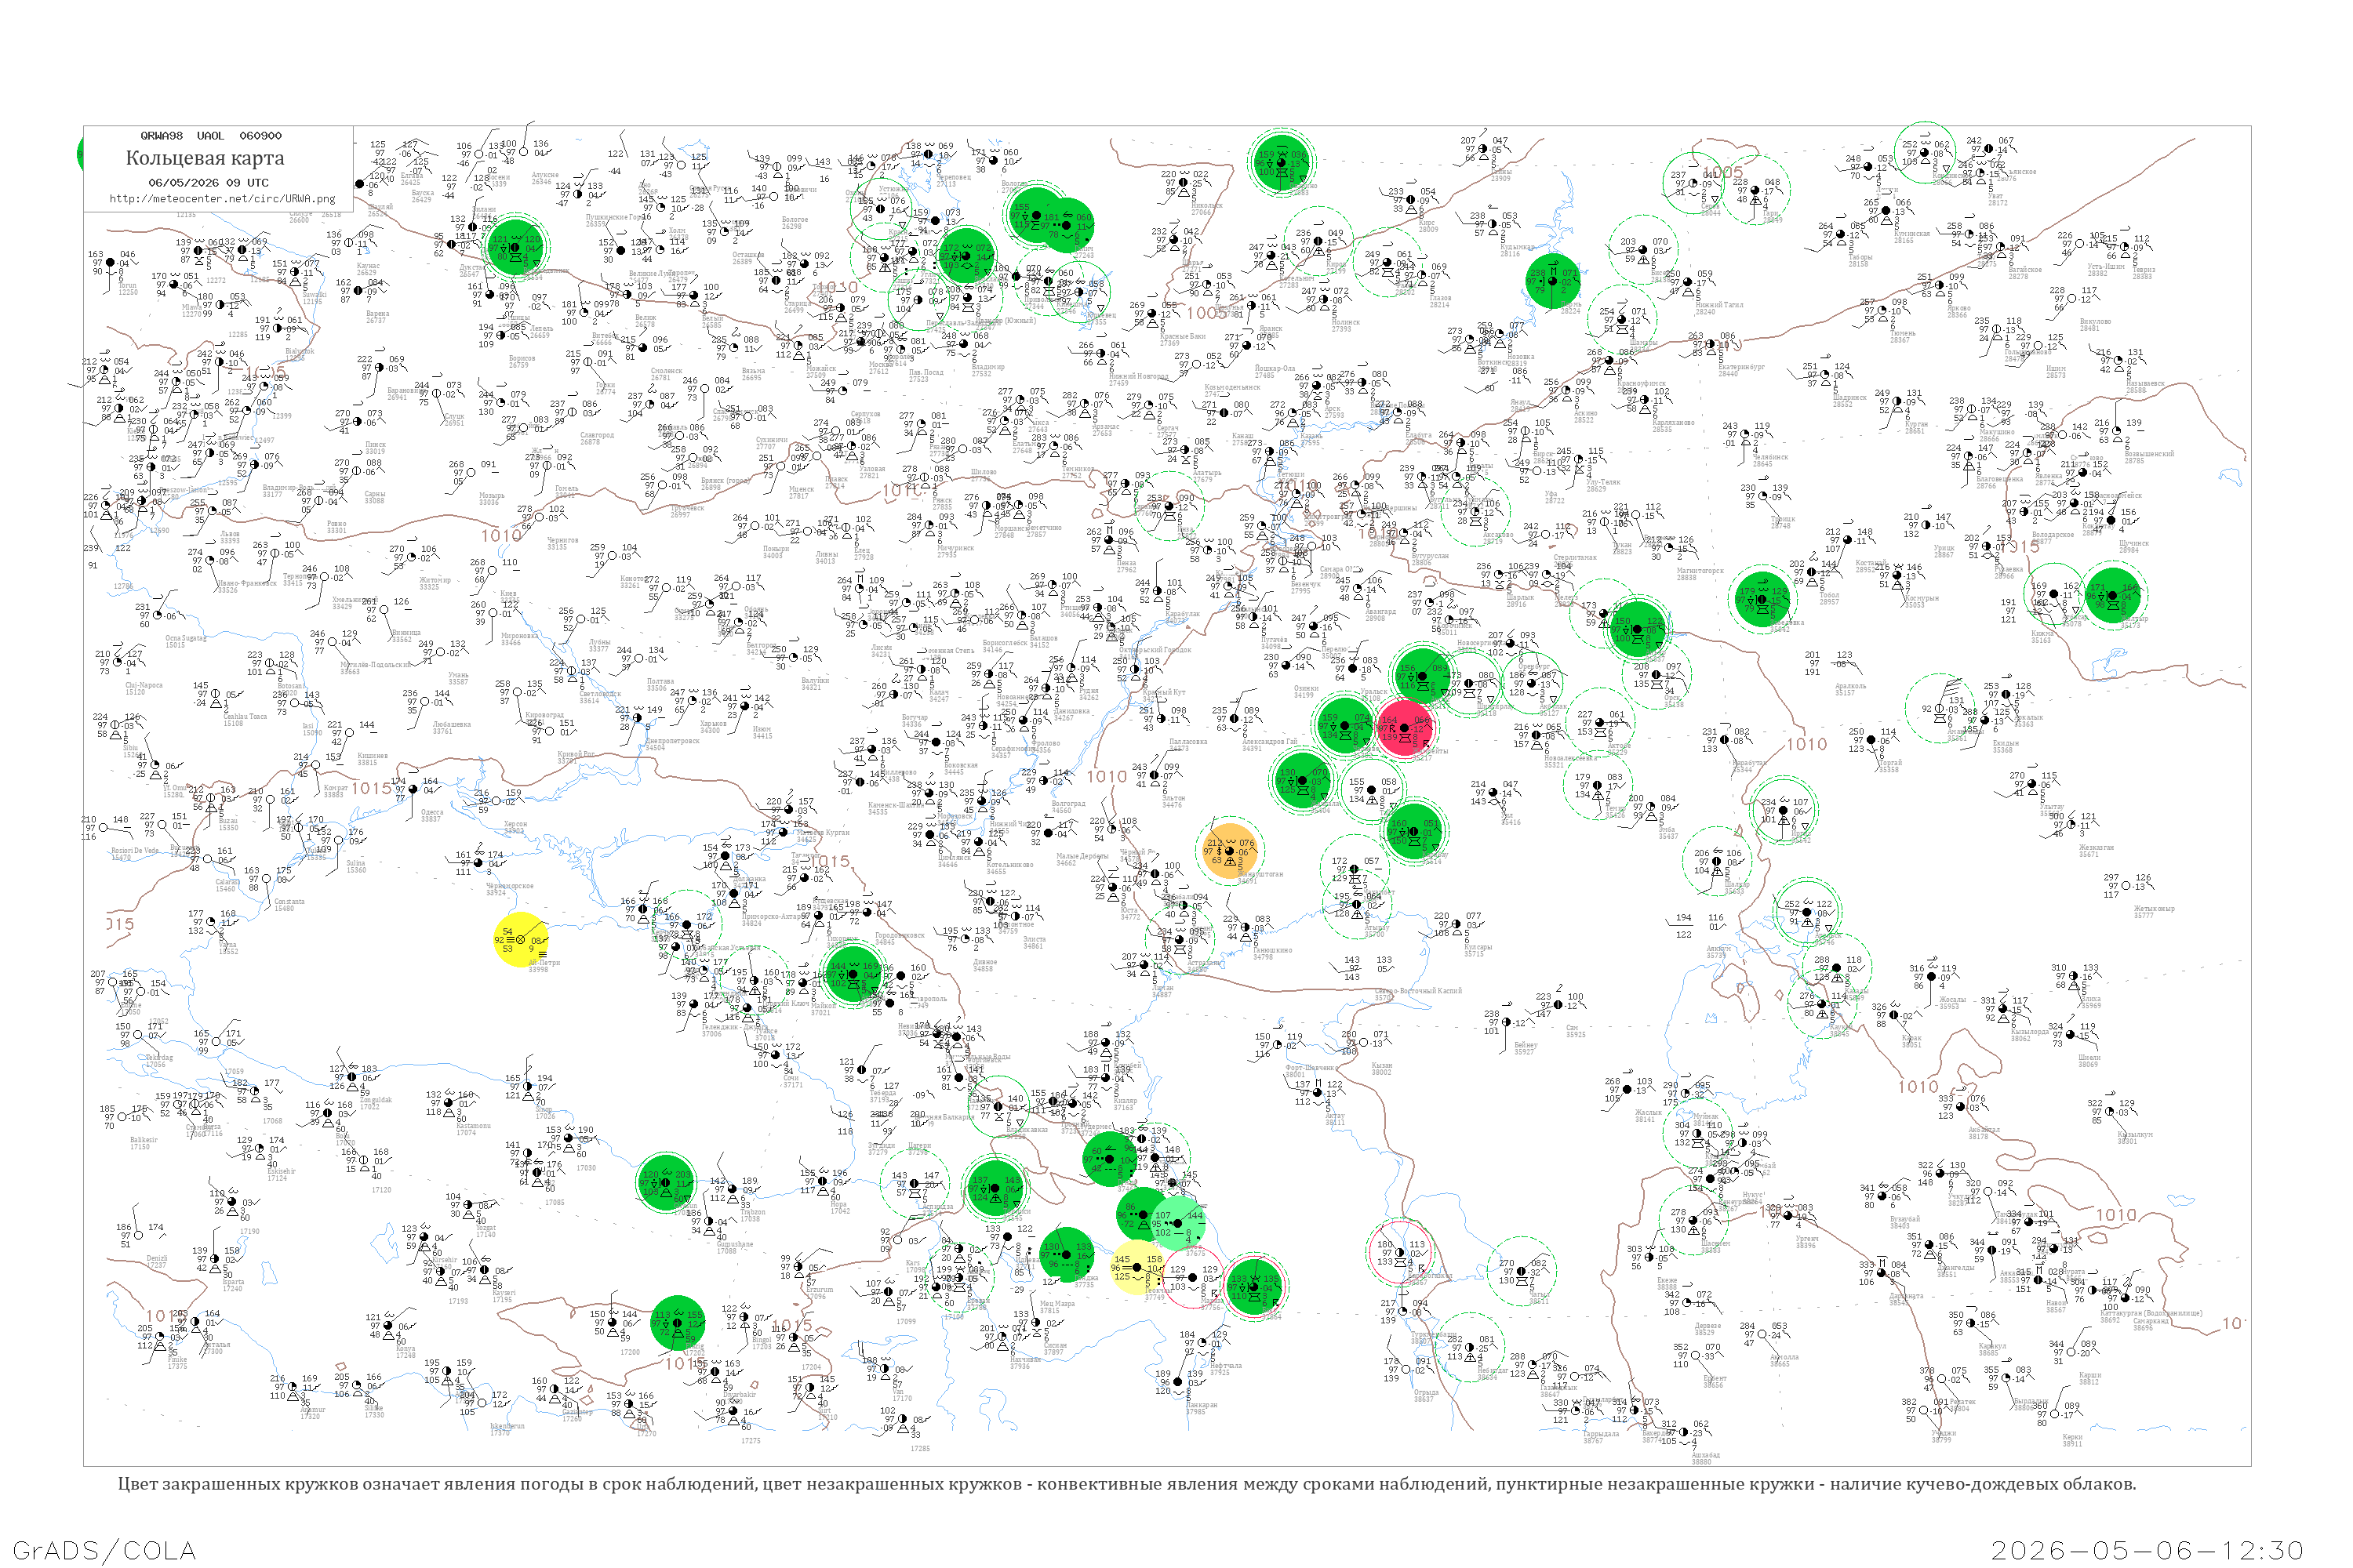This screenshot has height=1568, width=2353.
Task: Select the dashed green circle at Шалкар
Action: pyautogui.click(x=1717, y=861)
